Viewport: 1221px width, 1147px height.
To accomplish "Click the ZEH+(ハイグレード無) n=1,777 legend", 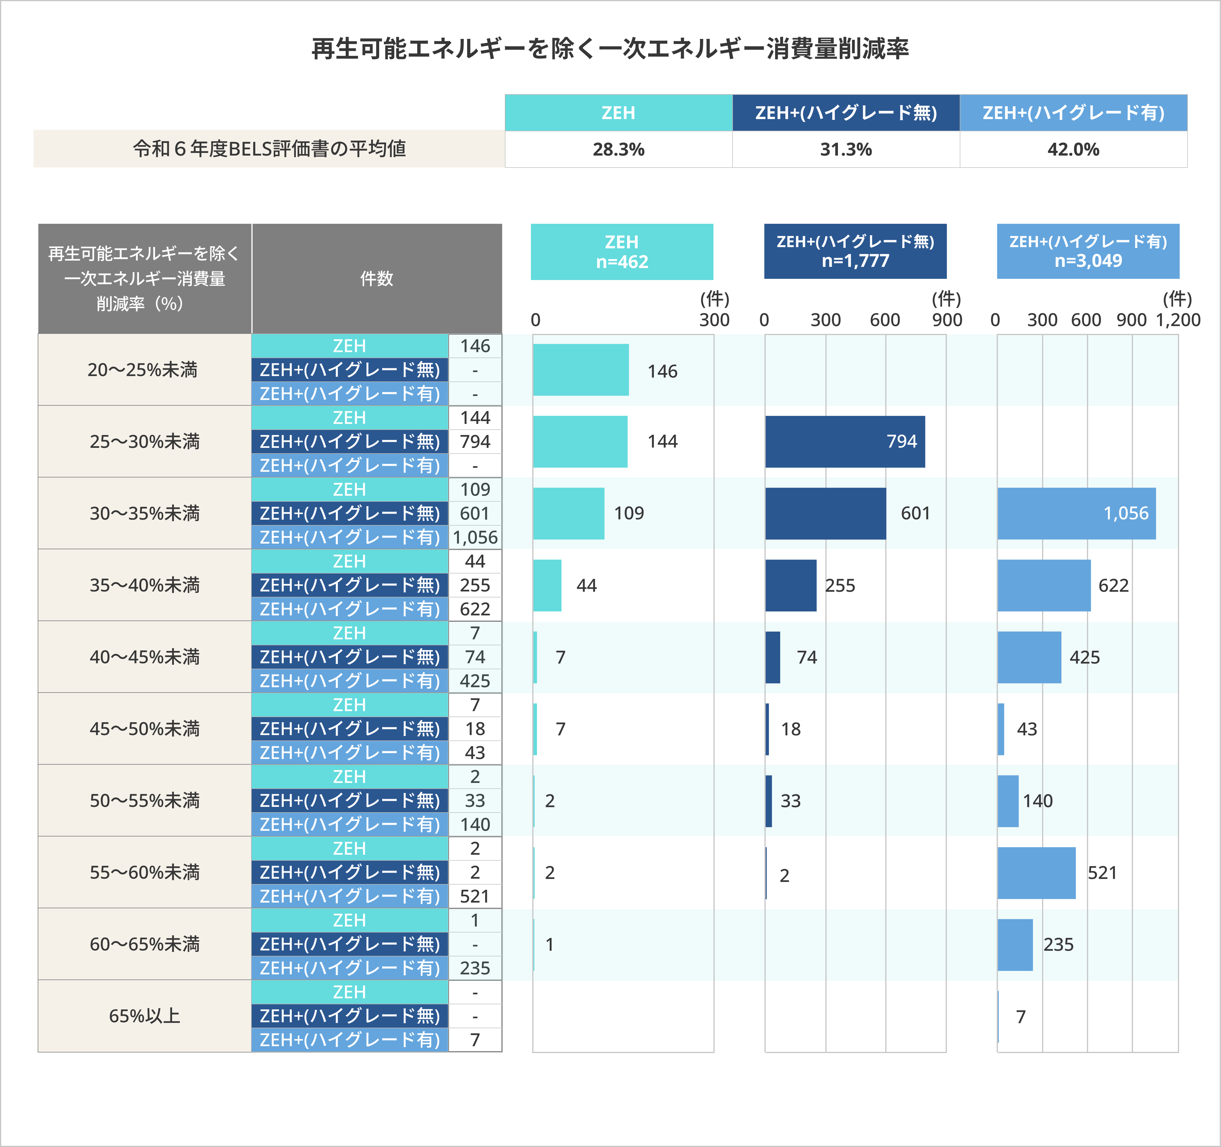I will pos(855,251).
